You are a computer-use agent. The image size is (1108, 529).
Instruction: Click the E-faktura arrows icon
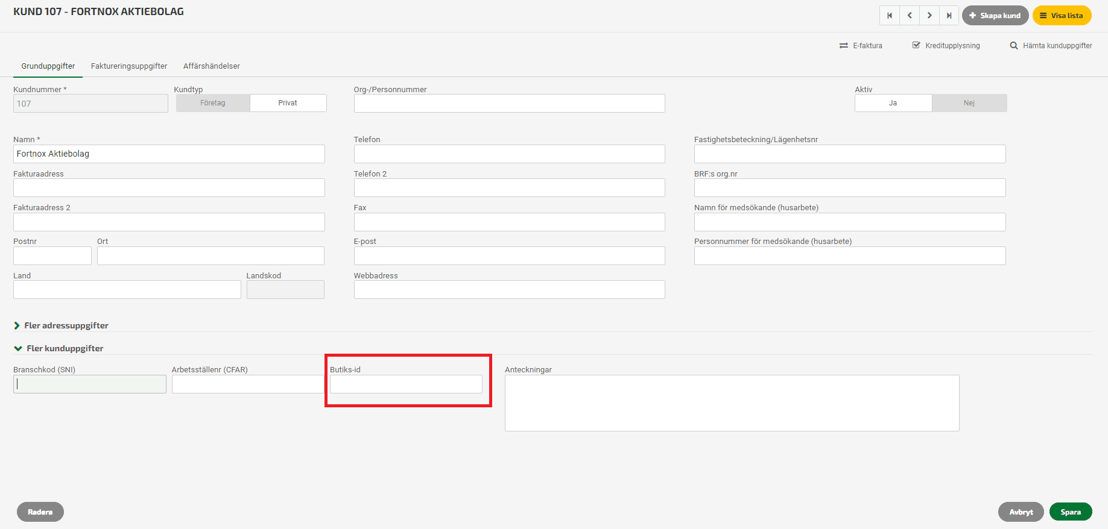[x=844, y=46]
